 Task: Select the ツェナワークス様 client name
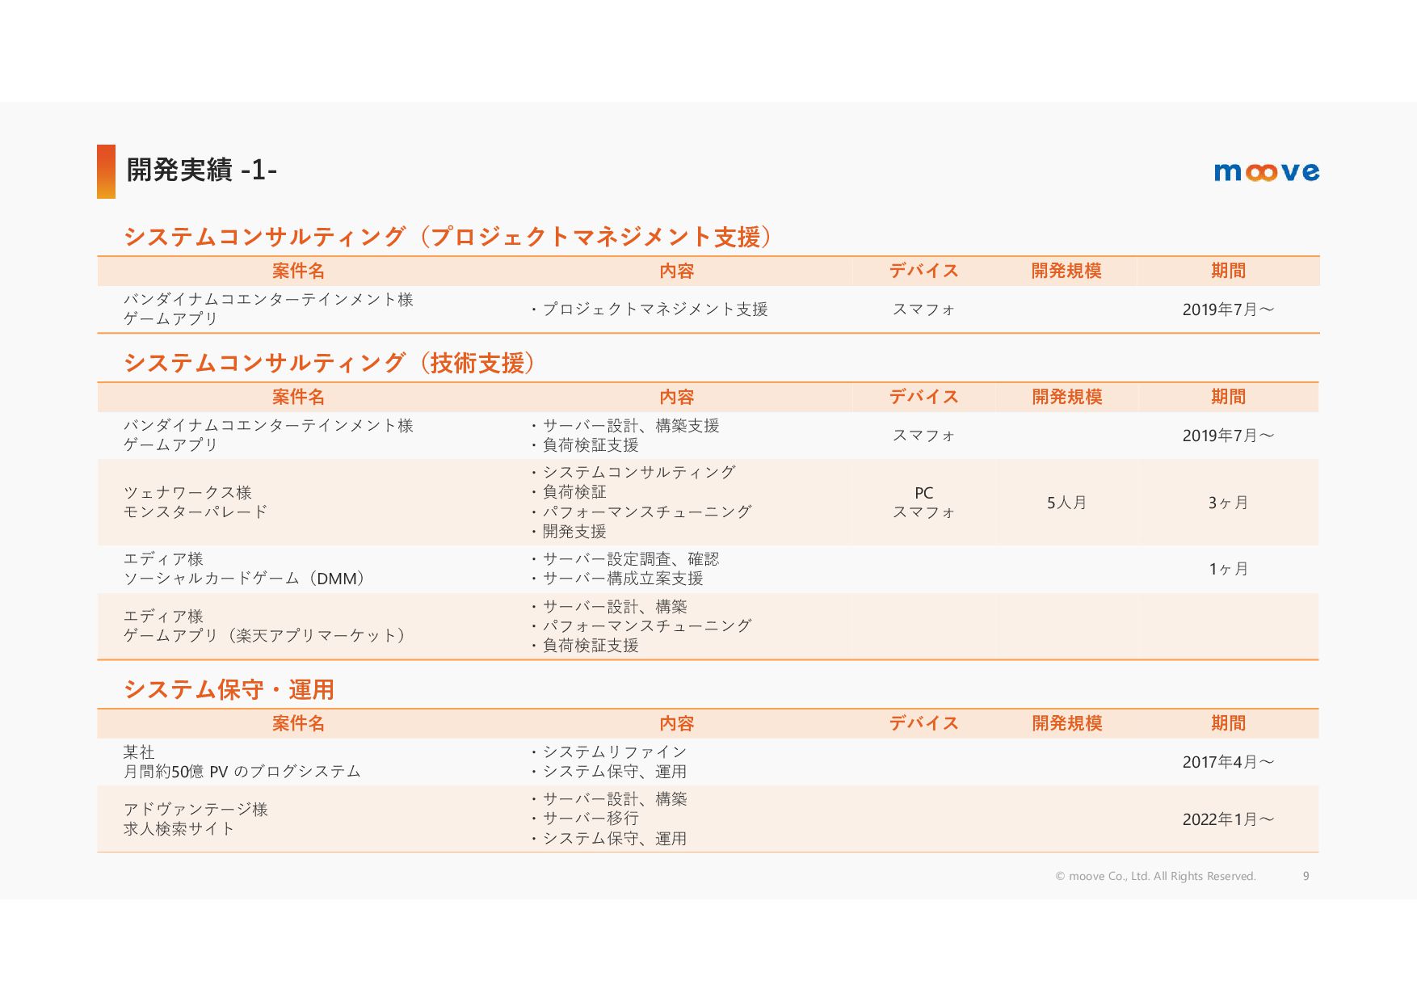187,493
